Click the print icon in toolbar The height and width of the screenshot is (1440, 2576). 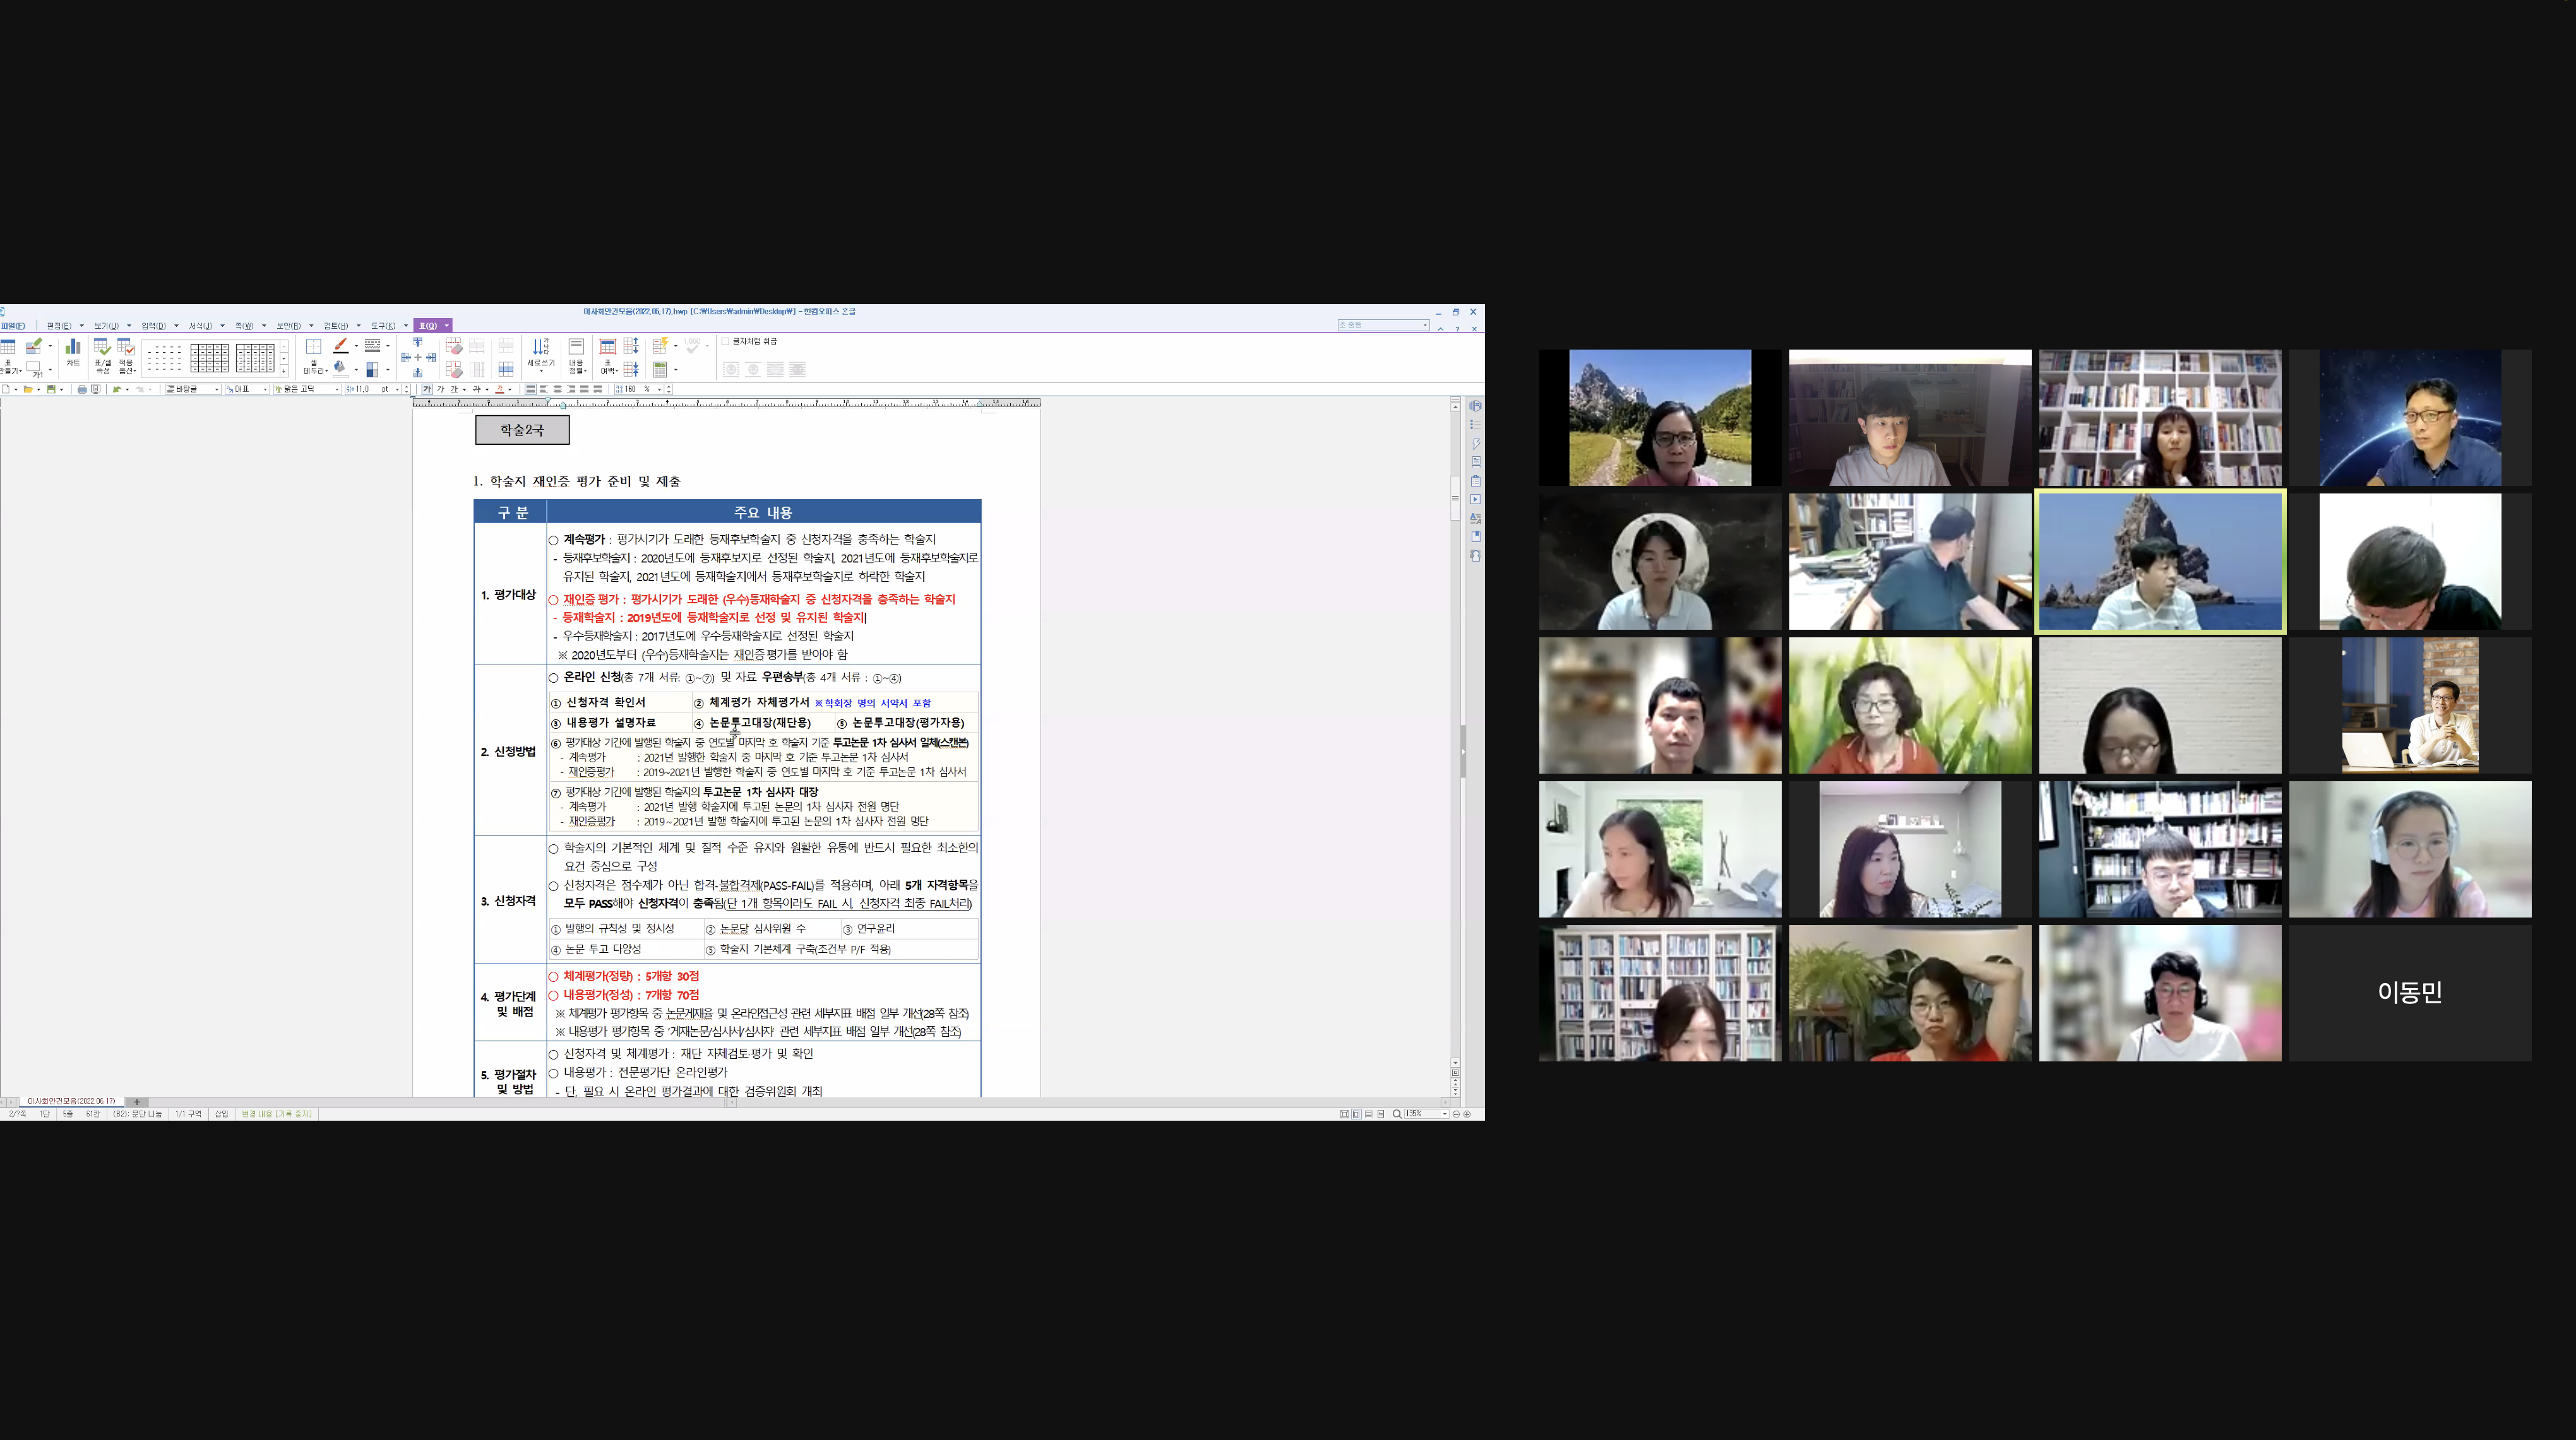[x=82, y=389]
